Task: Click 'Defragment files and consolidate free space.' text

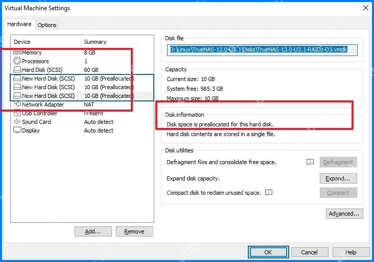Action: click(221, 162)
